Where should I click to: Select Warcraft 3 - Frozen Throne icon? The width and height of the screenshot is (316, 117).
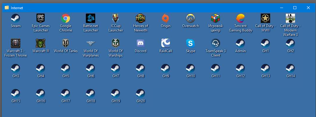click(16, 43)
